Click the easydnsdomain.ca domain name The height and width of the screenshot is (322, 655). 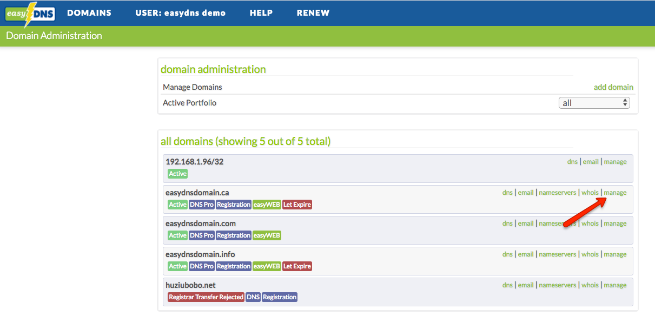click(x=197, y=193)
